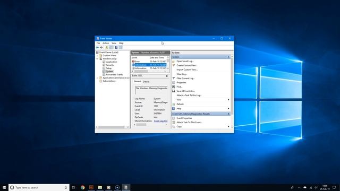Open the View menu in menu bar
340x191 pixels.
coord(114,43)
